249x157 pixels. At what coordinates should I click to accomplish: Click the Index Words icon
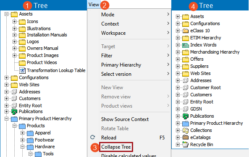[x=185, y=45]
